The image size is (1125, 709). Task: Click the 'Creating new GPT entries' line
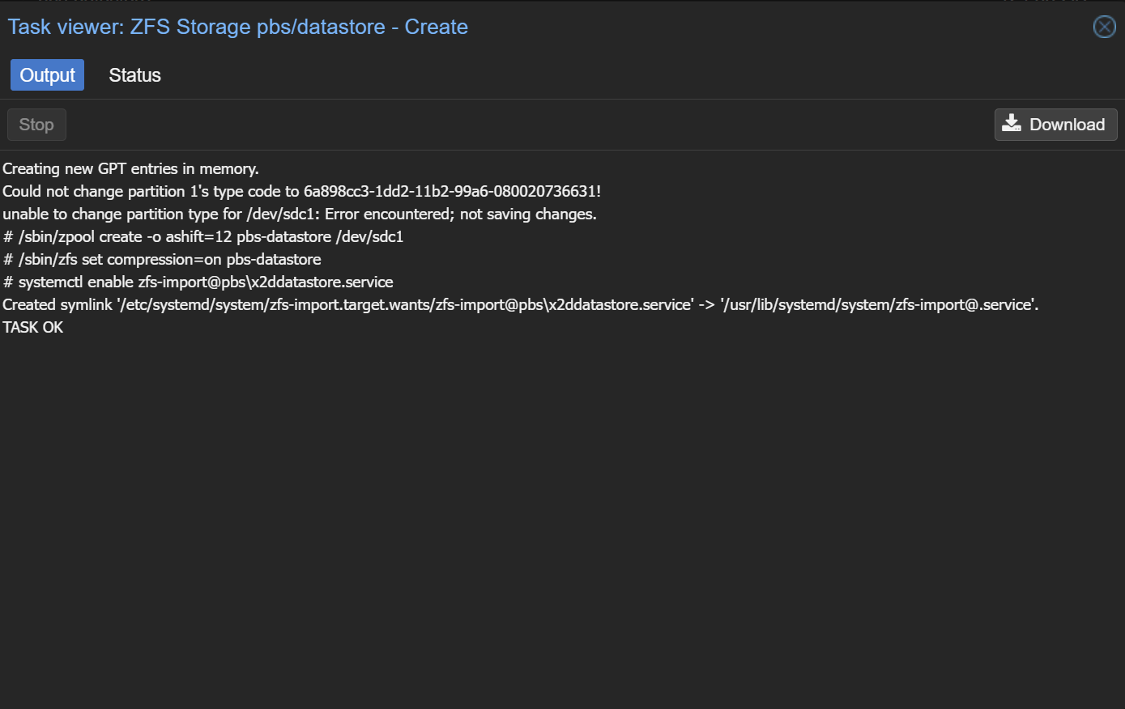tap(130, 169)
